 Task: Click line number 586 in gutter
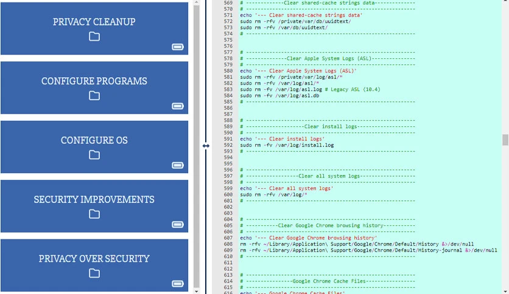(x=228, y=108)
